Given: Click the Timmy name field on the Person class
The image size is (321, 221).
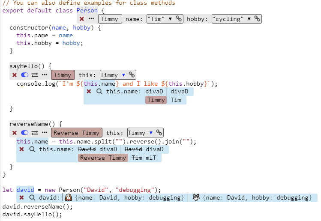Looking at the screenshot, I should click(x=110, y=19).
